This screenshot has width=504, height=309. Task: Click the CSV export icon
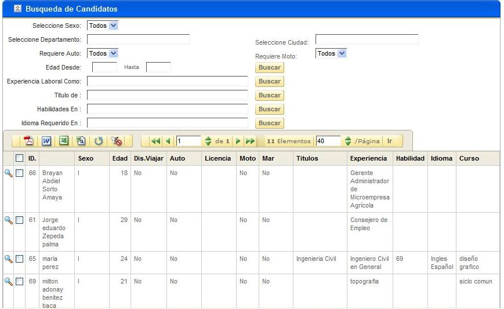click(81, 141)
